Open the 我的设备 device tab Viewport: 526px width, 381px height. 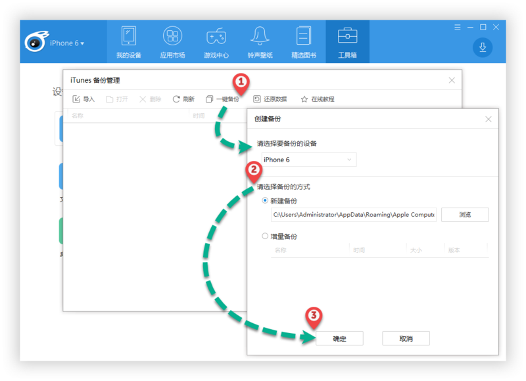pyautogui.click(x=129, y=42)
